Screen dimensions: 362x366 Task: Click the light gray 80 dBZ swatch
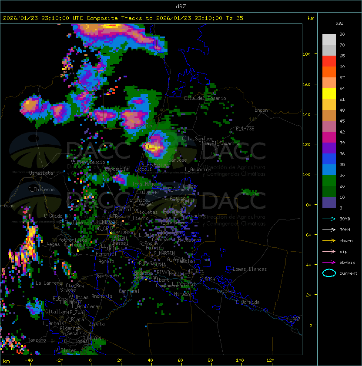tap(329, 39)
